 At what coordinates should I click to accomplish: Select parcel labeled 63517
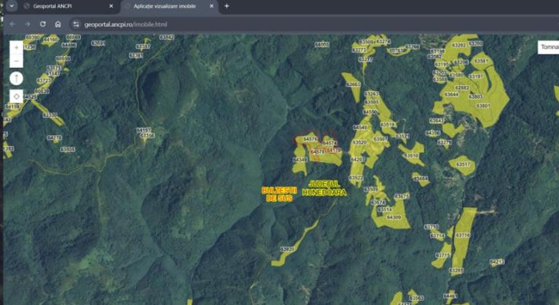(463, 165)
